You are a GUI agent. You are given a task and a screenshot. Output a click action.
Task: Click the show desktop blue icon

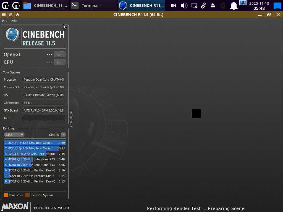(277, 6)
